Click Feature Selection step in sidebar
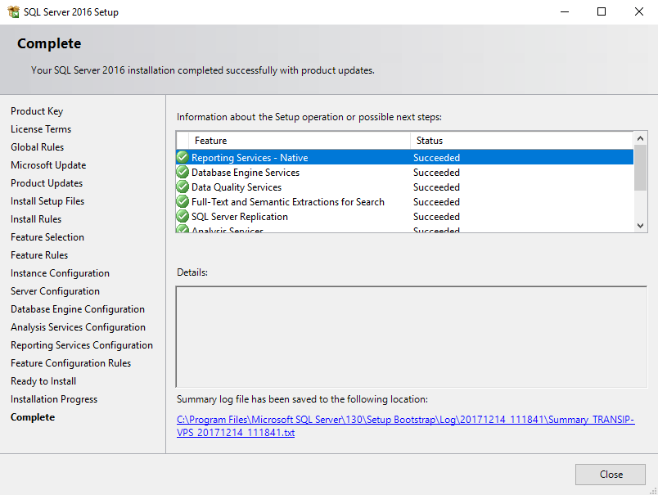The width and height of the screenshot is (658, 495). click(x=47, y=237)
